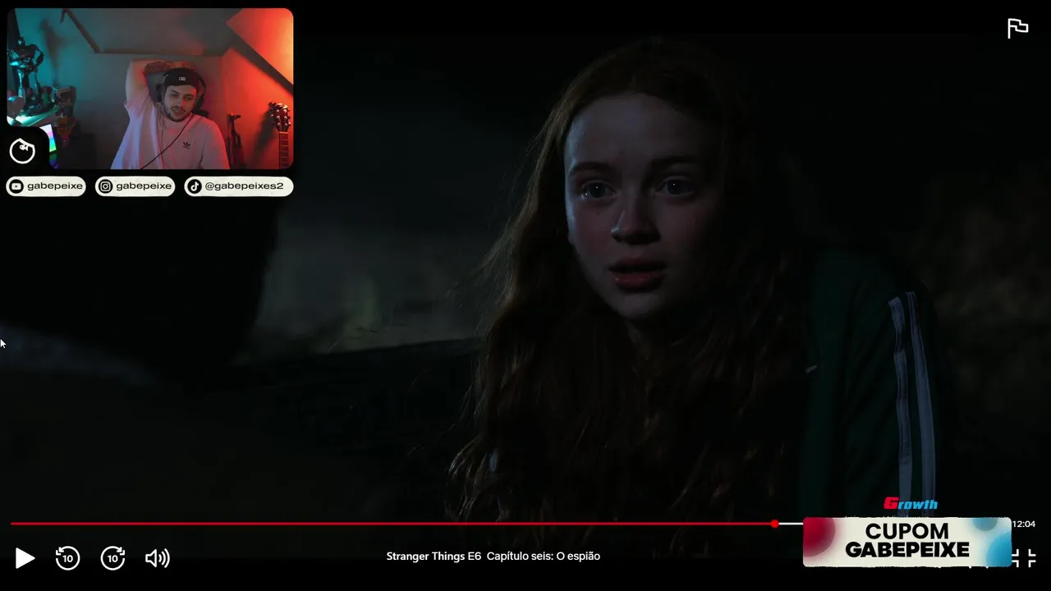This screenshot has width=1051, height=591.
Task: Open the gabepeixe Instagram badge
Action: click(135, 186)
